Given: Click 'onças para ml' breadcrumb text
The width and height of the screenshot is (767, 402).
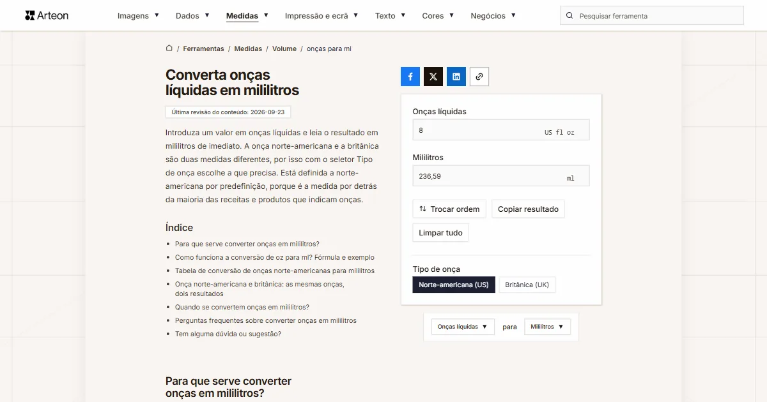Looking at the screenshot, I should 329,48.
